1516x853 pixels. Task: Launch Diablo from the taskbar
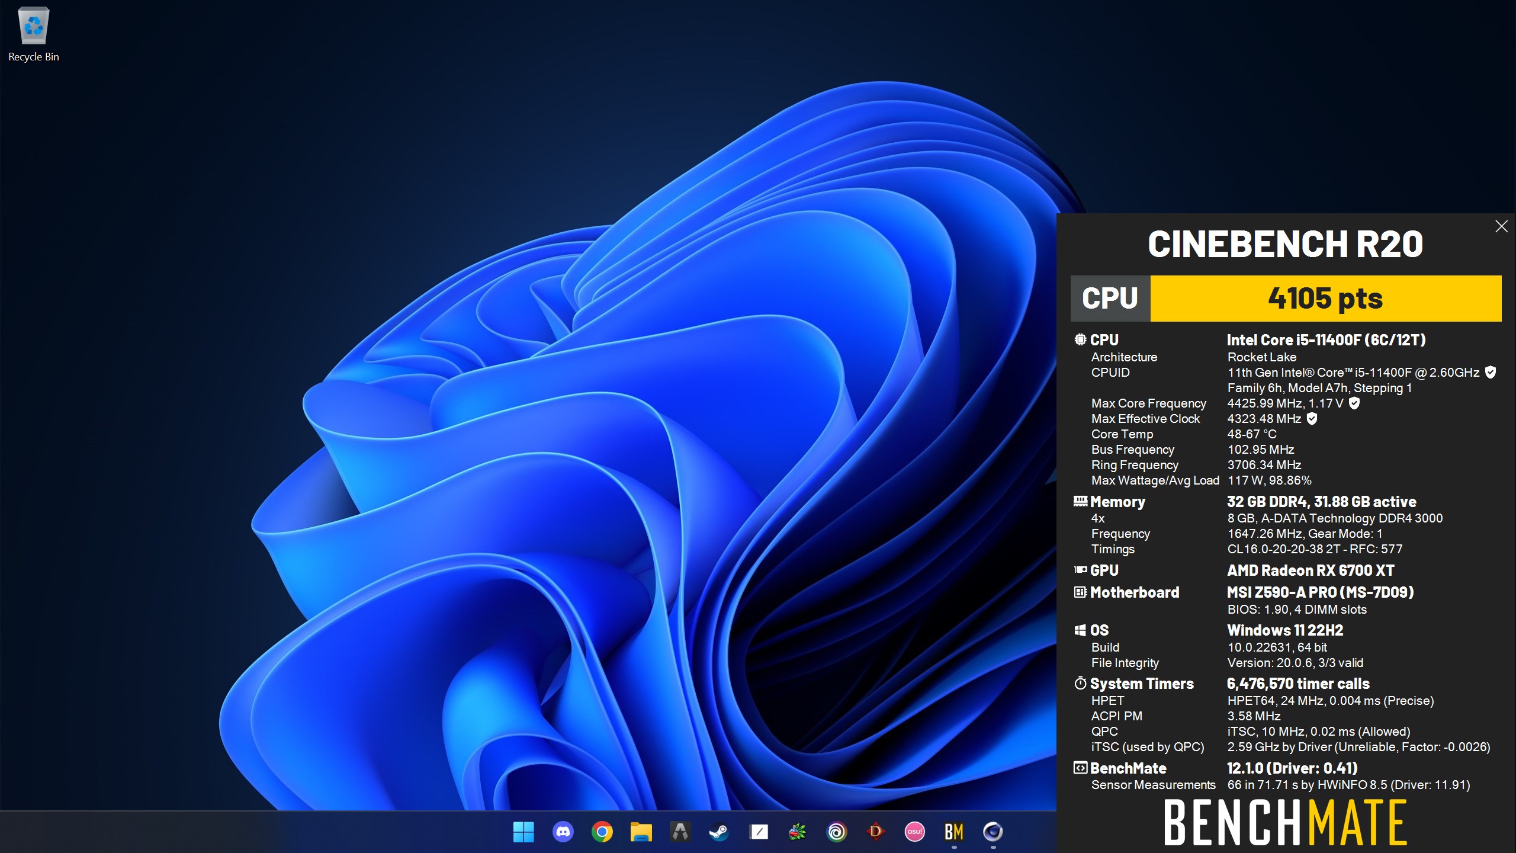click(876, 832)
